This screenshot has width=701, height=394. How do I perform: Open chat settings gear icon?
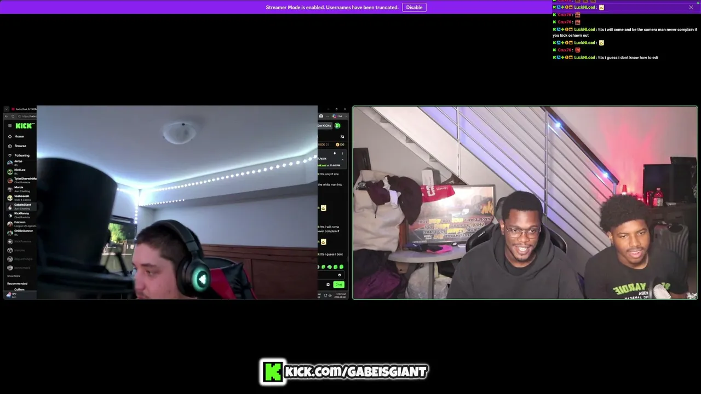click(x=328, y=285)
